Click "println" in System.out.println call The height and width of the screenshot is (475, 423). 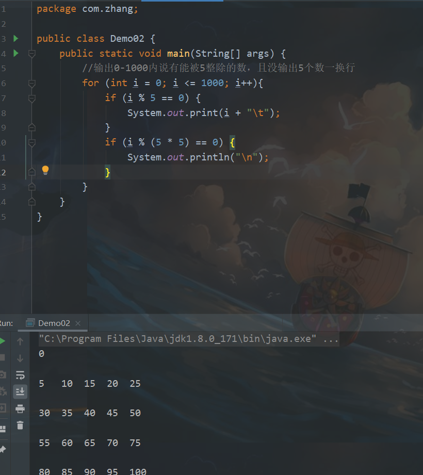click(209, 157)
